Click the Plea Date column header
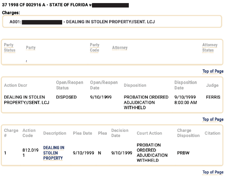225x176 pixels. coord(82,133)
